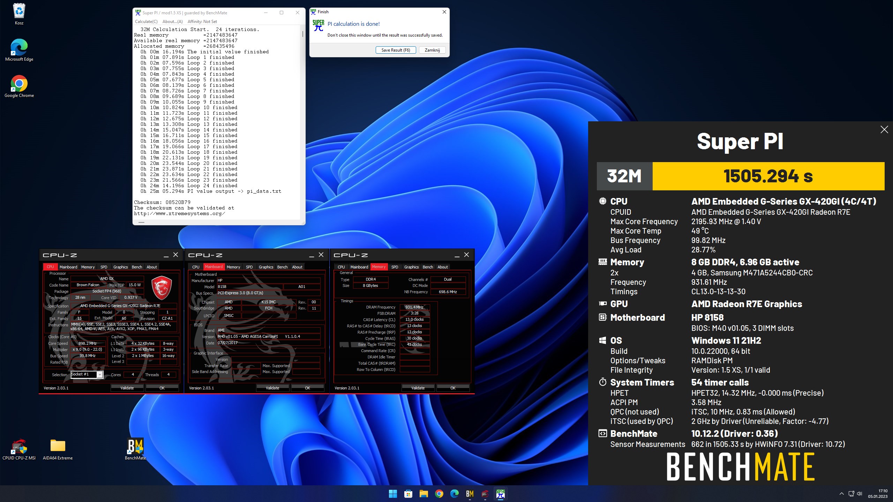Click Validate in Mainboard CPU-Z window

pos(272,388)
